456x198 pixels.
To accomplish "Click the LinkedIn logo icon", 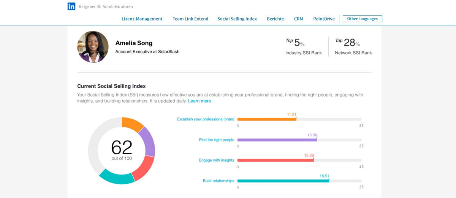I will click(71, 6).
